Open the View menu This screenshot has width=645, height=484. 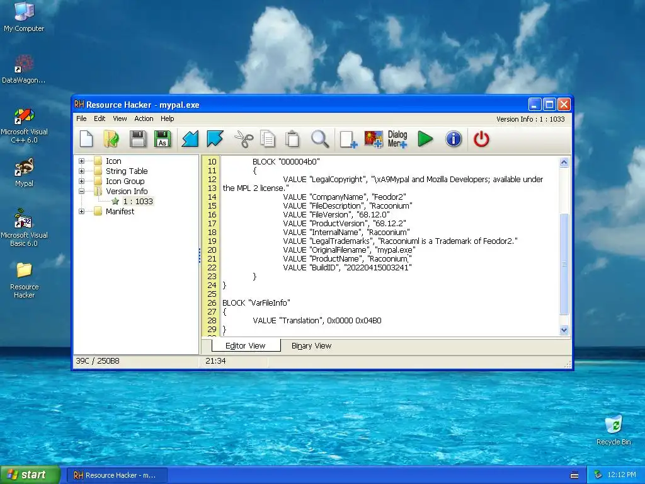click(x=120, y=118)
